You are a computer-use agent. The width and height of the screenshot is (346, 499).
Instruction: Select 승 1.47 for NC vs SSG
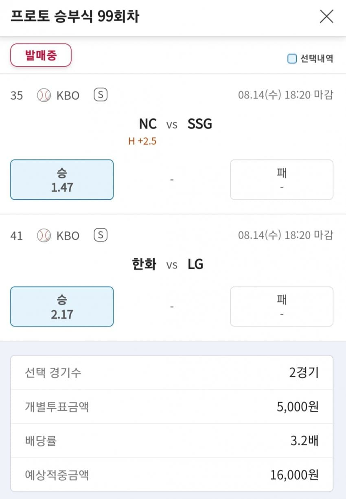click(x=62, y=180)
